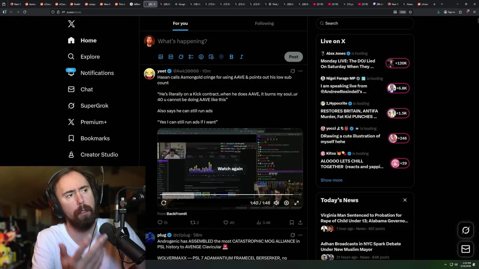The width and height of the screenshot is (479, 269).
Task: Click the Grok icon in composer
Action: [x=181, y=57]
